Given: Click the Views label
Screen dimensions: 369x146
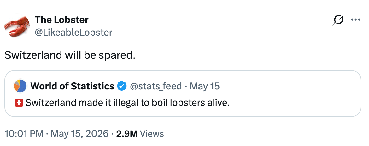Looking at the screenshot, I should (x=152, y=134).
